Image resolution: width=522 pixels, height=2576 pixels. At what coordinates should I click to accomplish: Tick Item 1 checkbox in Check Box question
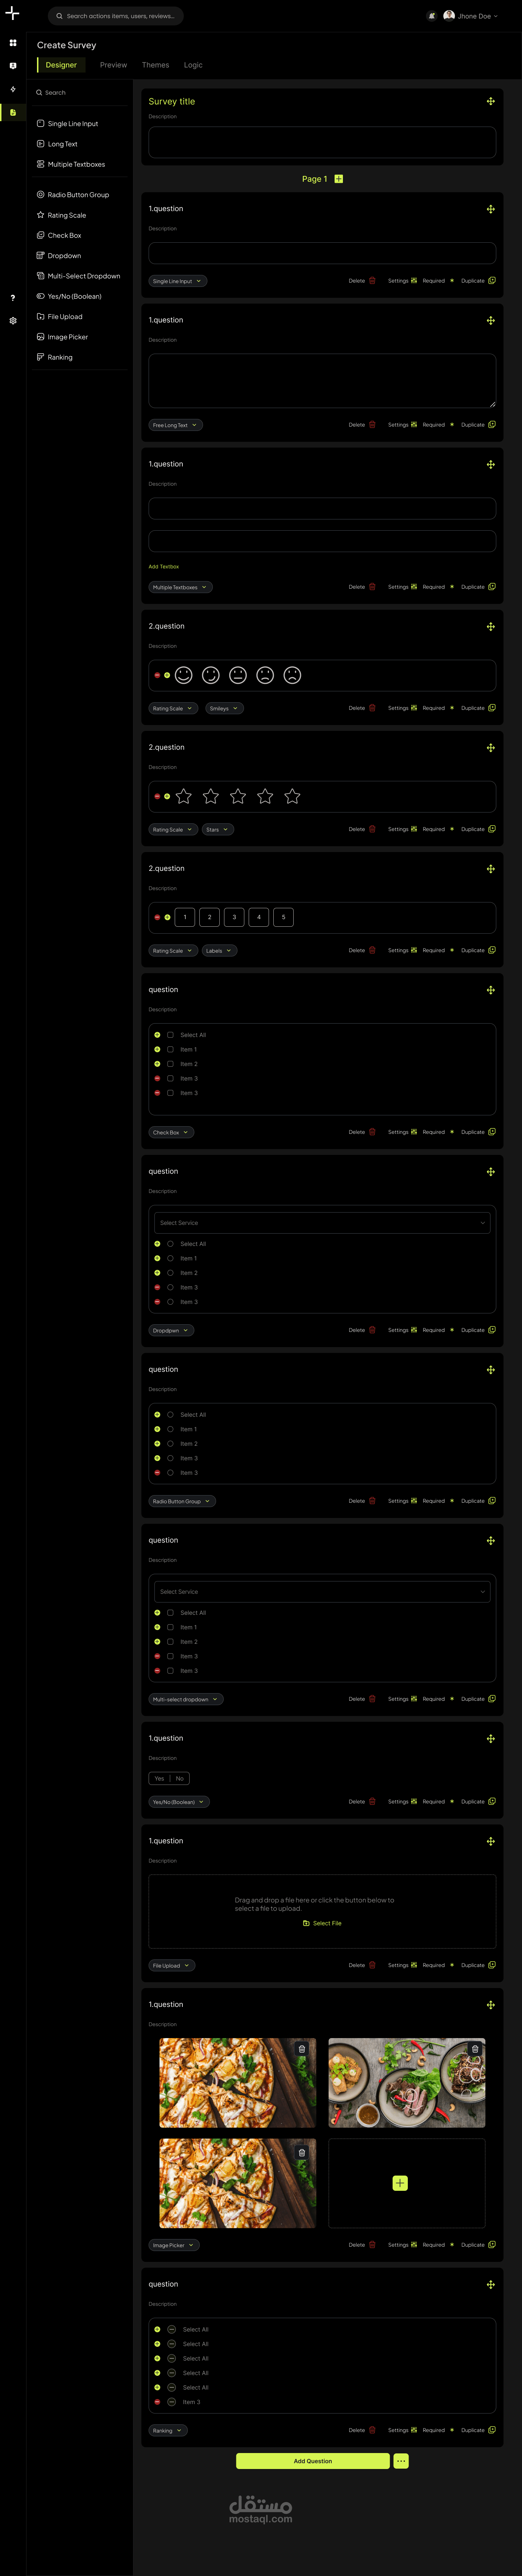(x=170, y=1049)
